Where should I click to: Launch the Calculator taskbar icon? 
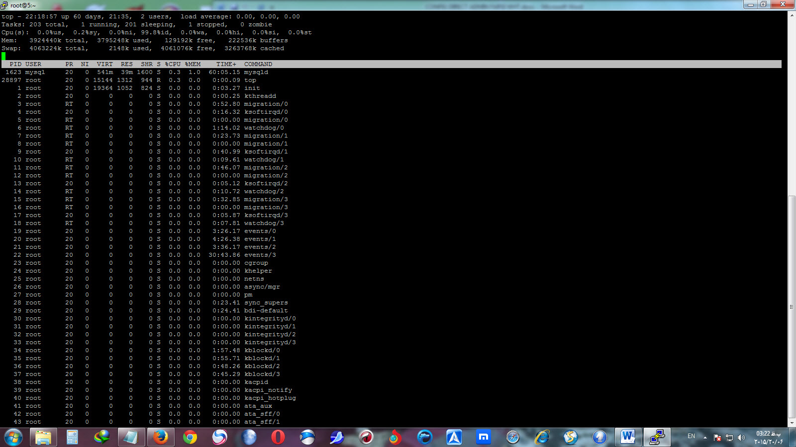coord(72,438)
